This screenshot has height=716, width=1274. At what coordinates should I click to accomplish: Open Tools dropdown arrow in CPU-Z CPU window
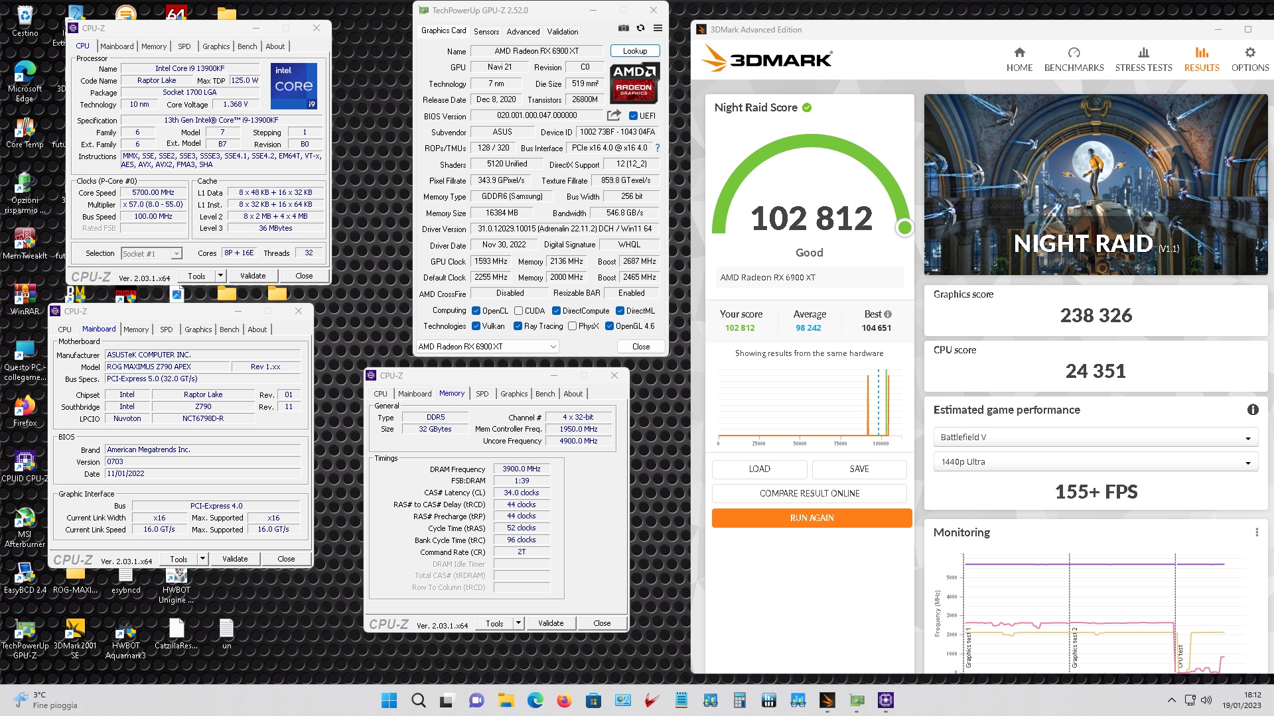(x=220, y=276)
